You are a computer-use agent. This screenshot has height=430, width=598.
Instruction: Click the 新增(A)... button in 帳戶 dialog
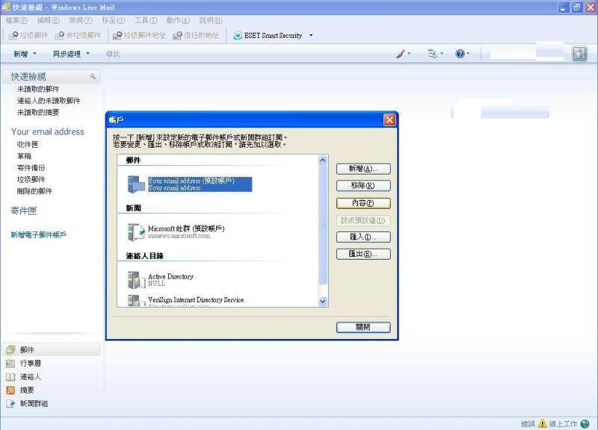363,169
